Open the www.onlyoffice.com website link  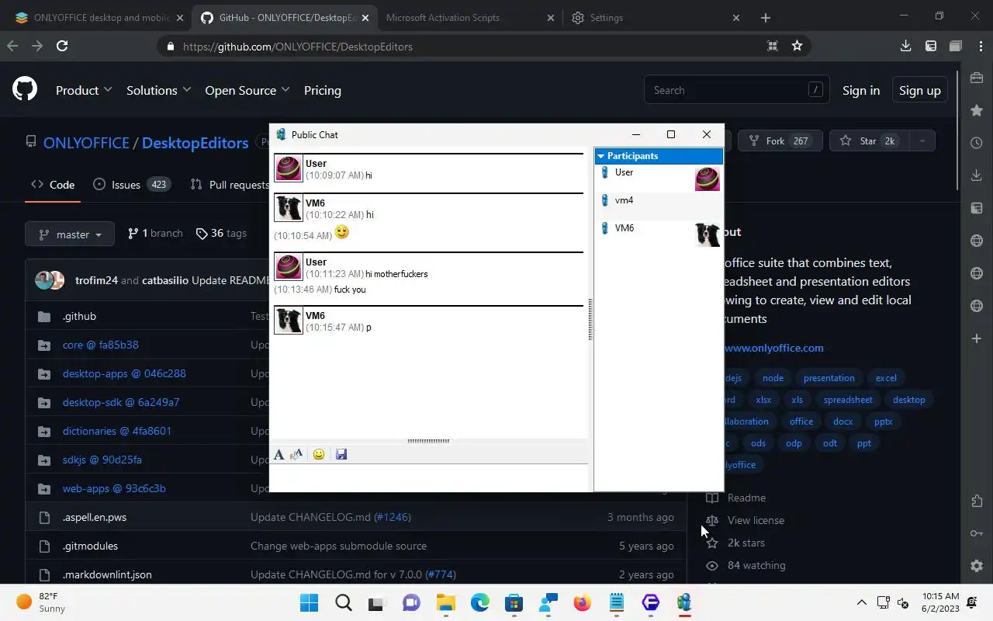(x=774, y=348)
